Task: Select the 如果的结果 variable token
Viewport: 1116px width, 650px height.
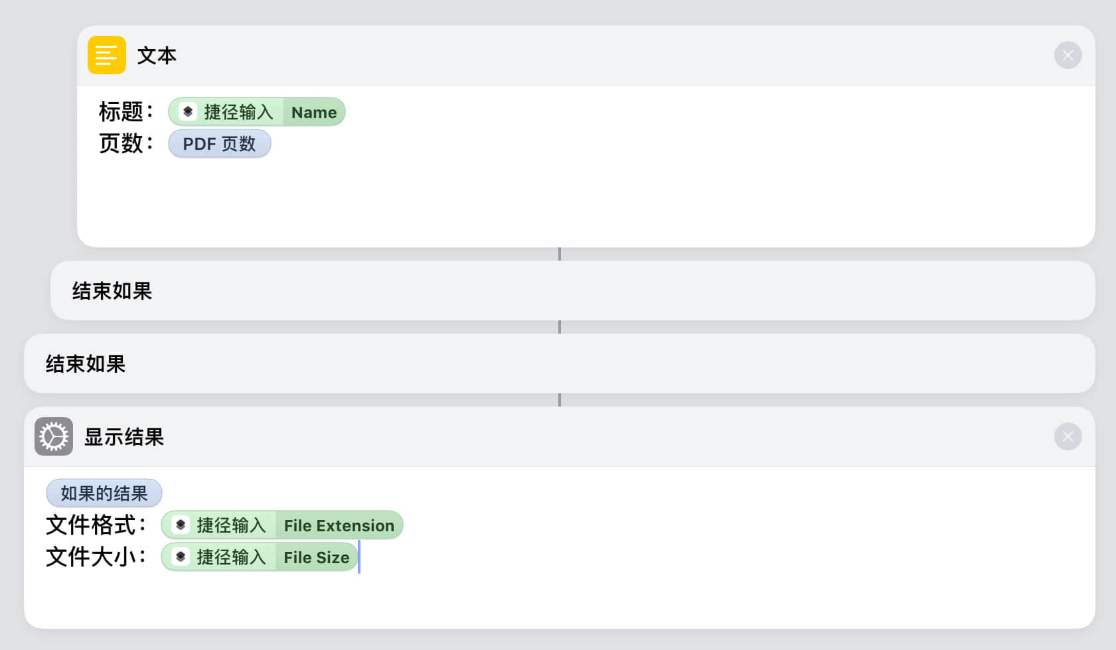Action: click(104, 493)
